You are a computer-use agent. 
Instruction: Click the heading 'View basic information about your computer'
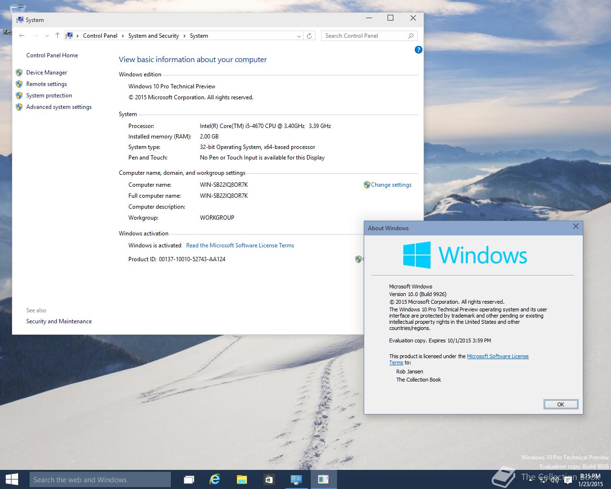click(x=193, y=60)
